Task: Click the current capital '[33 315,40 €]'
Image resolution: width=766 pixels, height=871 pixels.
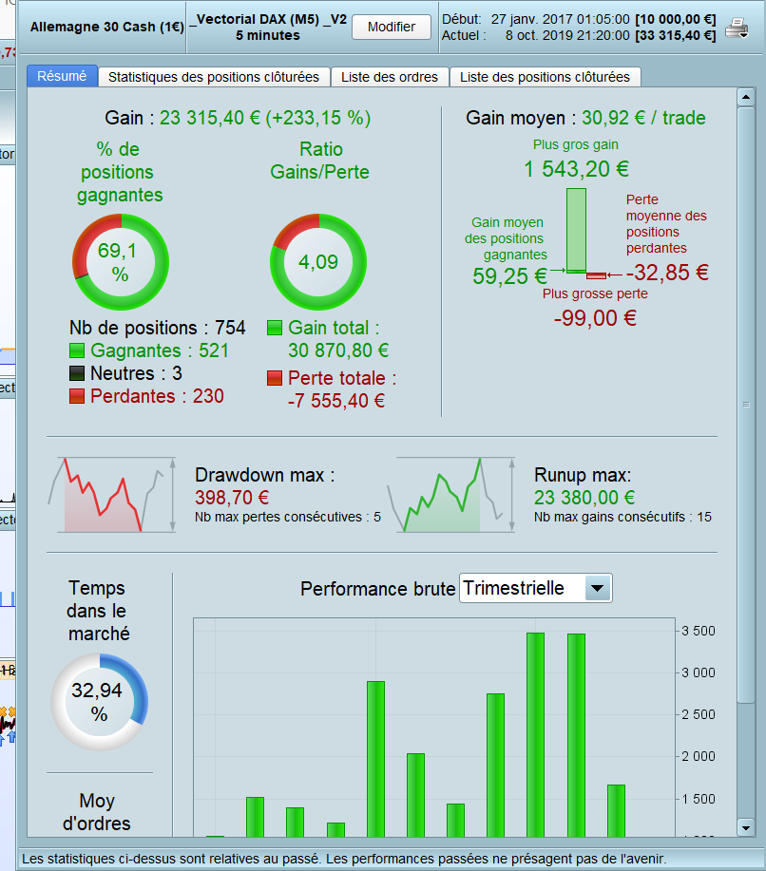Action: pos(676,35)
